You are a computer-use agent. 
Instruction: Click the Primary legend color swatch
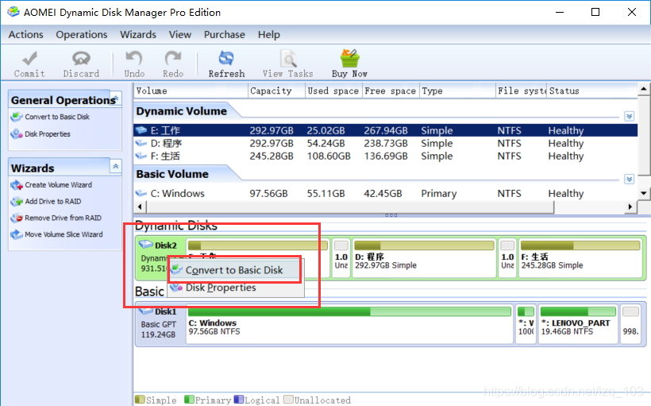[x=189, y=400]
